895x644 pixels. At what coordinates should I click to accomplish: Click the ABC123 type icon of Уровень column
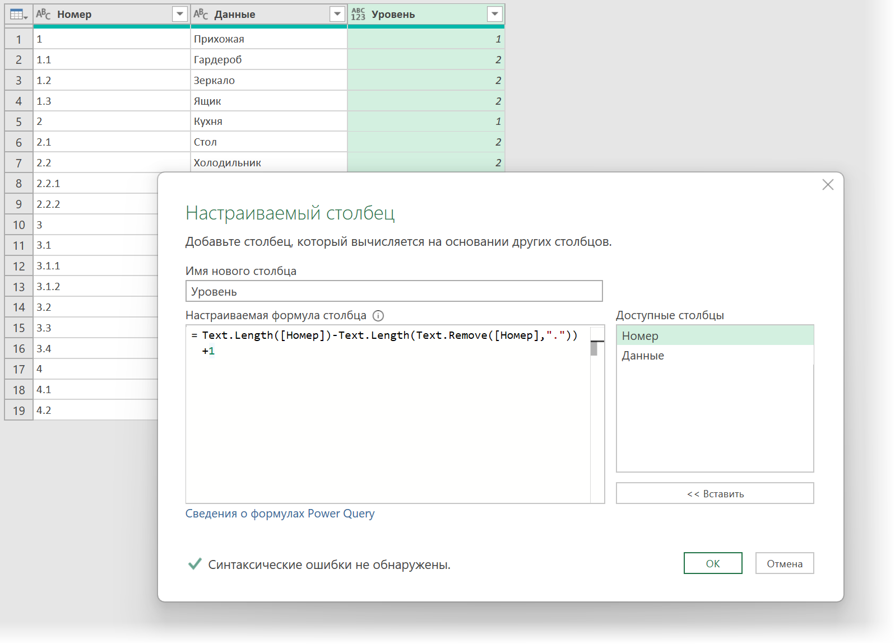pyautogui.click(x=358, y=14)
